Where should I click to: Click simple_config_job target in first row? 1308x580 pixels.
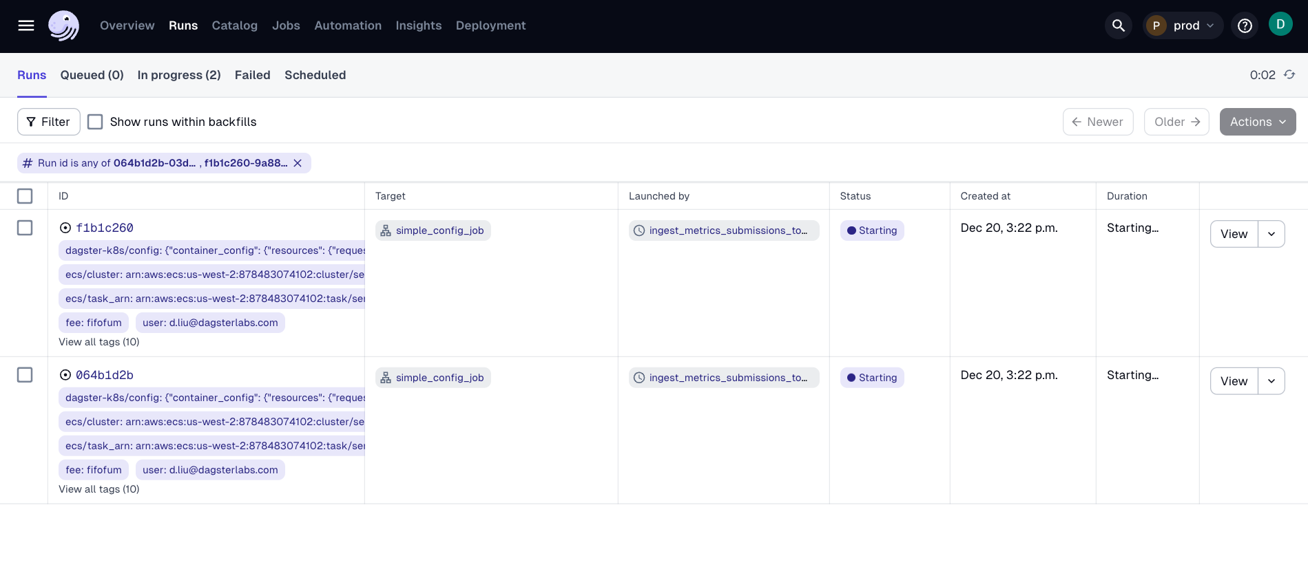coord(433,230)
